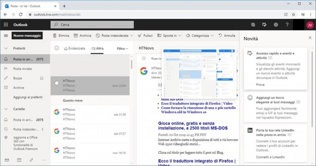The width and height of the screenshot is (316, 166).
Task: Open link Ecco il traduttore integrato di Firefox | Video
Action: pyautogui.click(x=197, y=104)
